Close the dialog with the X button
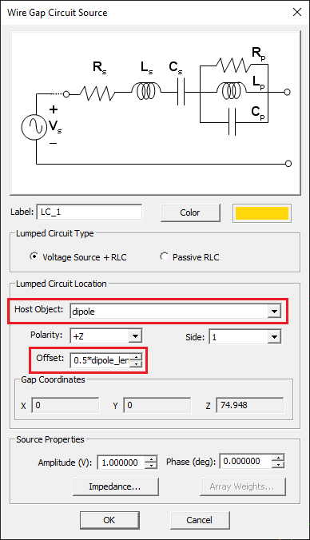Image resolution: width=310 pixels, height=540 pixels. click(x=297, y=13)
